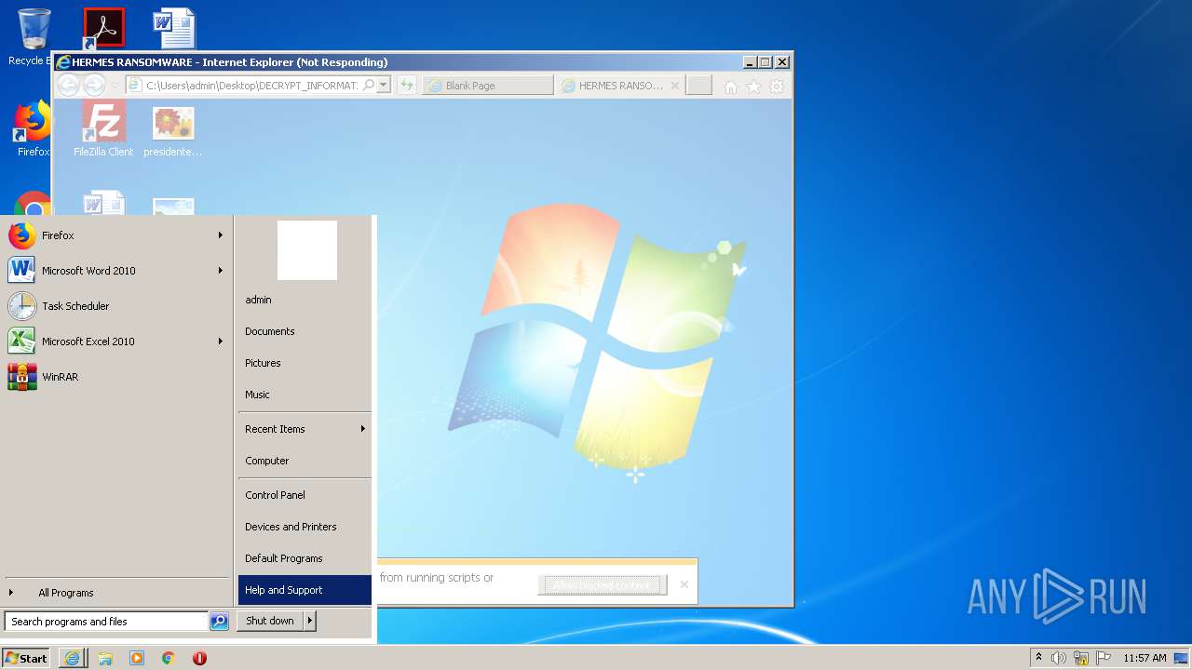This screenshot has height=670, width=1192.
Task: Open Computer from Start menu
Action: 305,461
